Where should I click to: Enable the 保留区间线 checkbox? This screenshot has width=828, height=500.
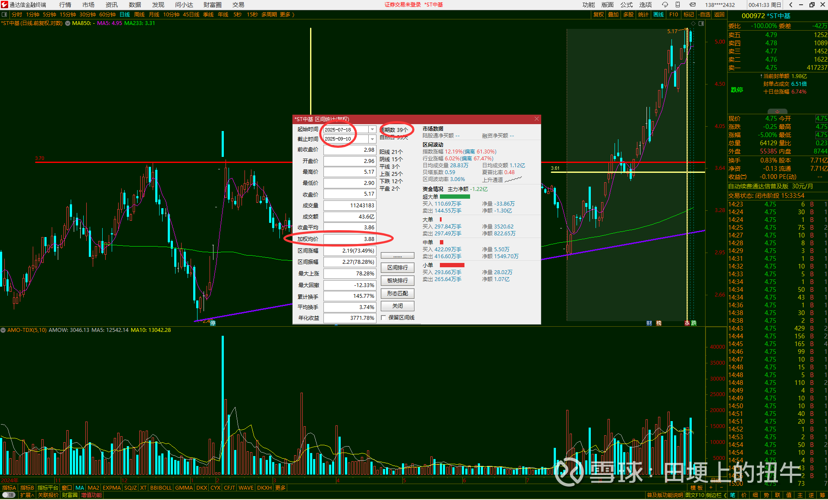(x=383, y=318)
